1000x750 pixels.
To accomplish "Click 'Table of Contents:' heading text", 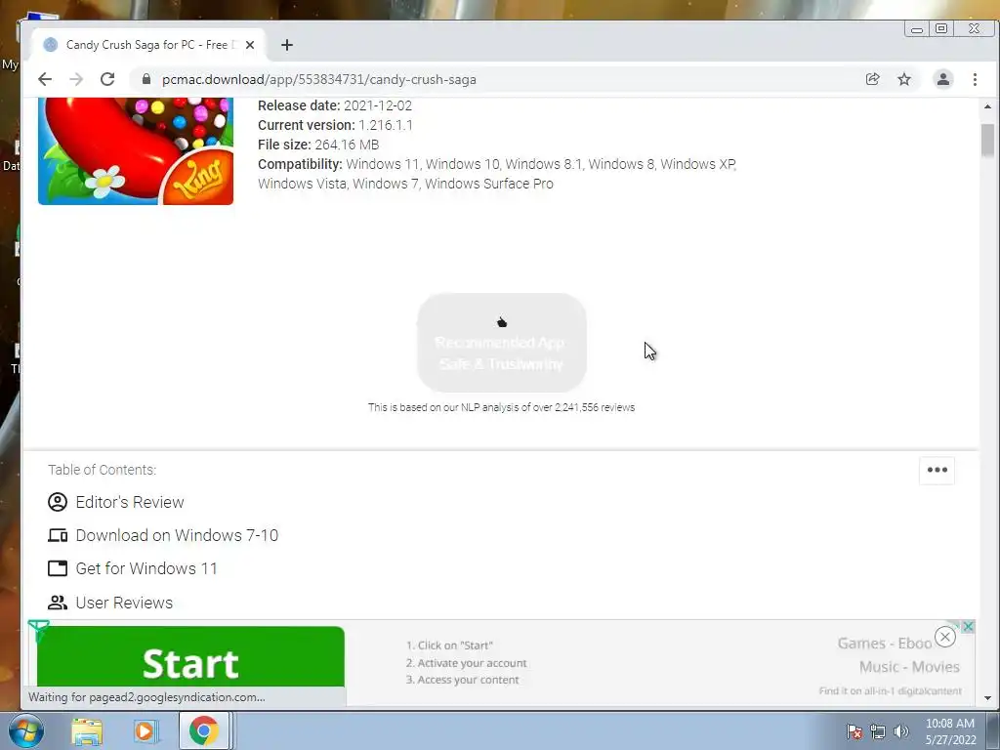I will tap(102, 470).
